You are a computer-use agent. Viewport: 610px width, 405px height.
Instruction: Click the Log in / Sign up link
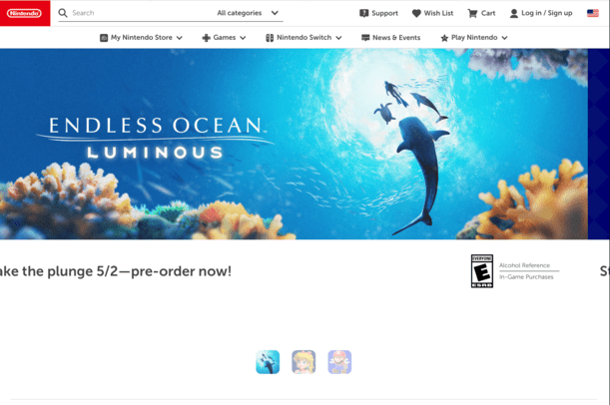tap(546, 13)
